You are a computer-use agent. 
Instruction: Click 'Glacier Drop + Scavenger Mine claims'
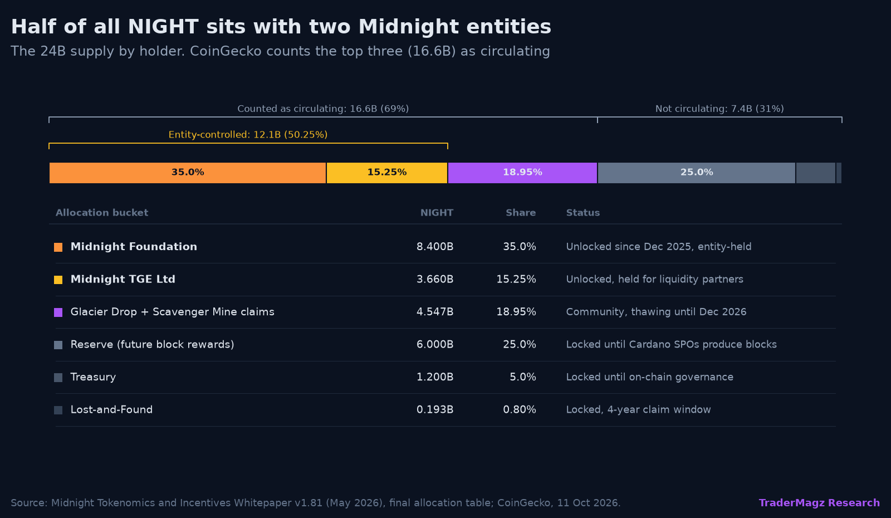pyautogui.click(x=172, y=312)
